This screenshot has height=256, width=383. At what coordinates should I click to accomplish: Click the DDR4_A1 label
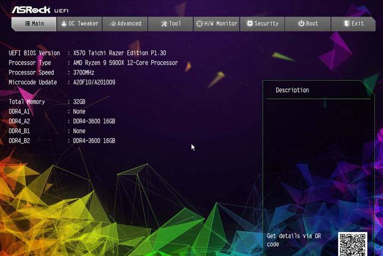[19, 112]
